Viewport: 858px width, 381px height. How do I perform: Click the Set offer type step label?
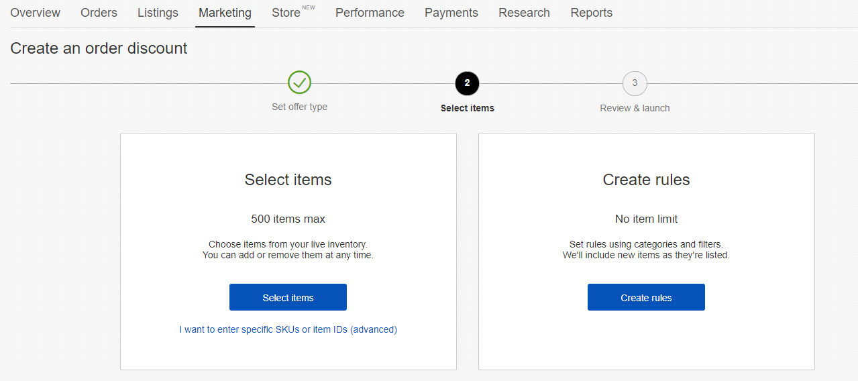(299, 107)
